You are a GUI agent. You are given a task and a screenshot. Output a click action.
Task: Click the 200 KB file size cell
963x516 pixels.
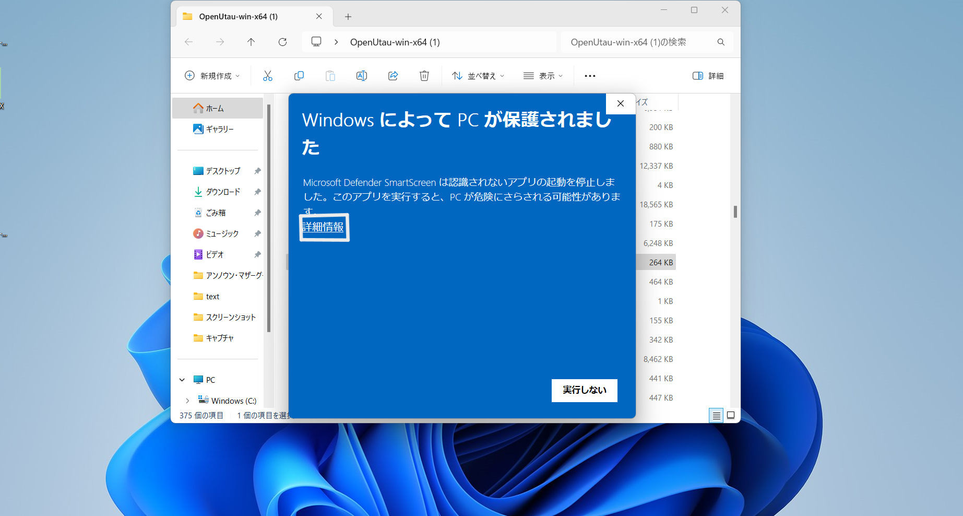pyautogui.click(x=661, y=127)
